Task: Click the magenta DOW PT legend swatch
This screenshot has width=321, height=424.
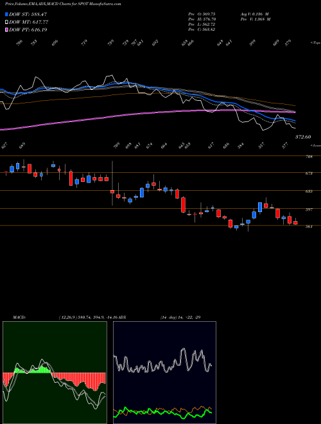Action: point(7,30)
